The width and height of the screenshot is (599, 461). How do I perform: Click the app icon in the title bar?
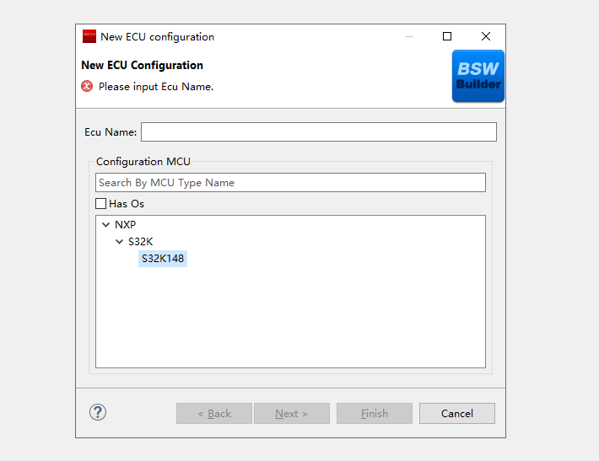pyautogui.click(x=89, y=37)
